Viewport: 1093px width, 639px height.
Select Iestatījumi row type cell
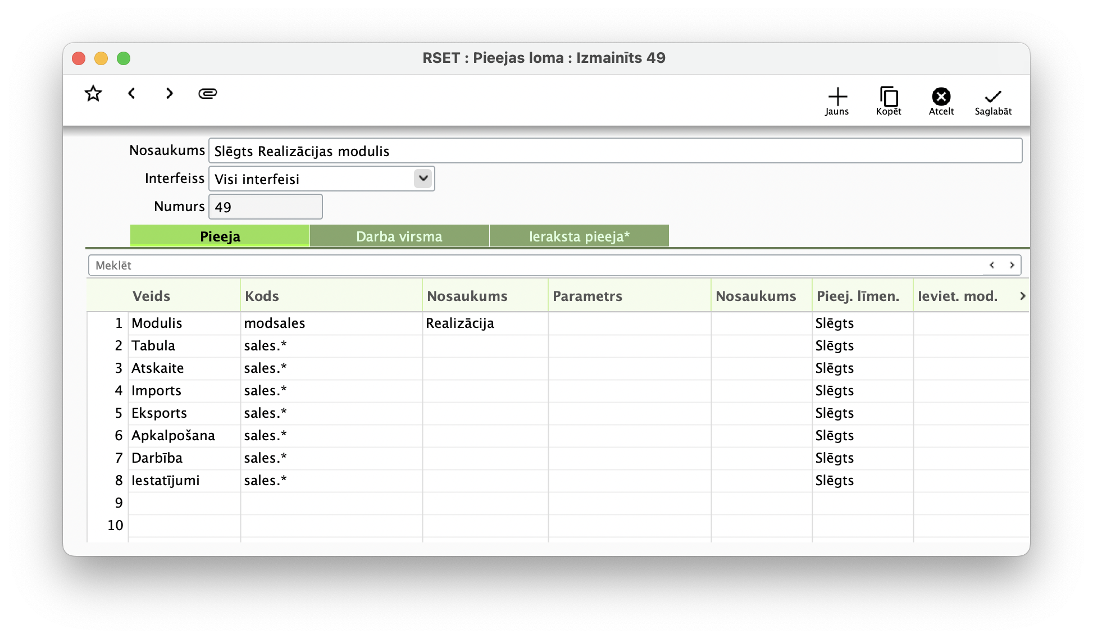184,481
